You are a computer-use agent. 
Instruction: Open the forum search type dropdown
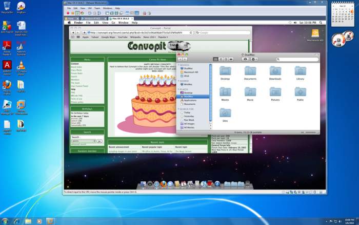84,141
